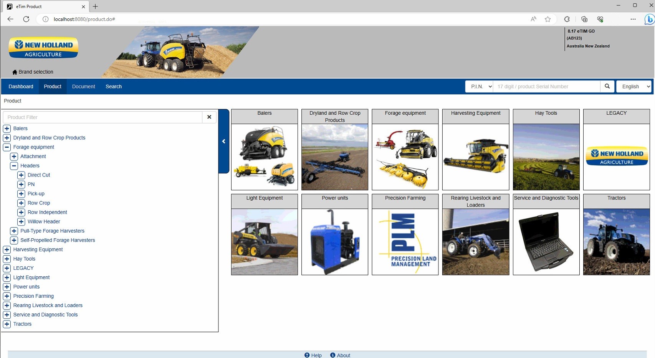Select the Product menu tab
The image size is (655, 358).
click(x=53, y=86)
